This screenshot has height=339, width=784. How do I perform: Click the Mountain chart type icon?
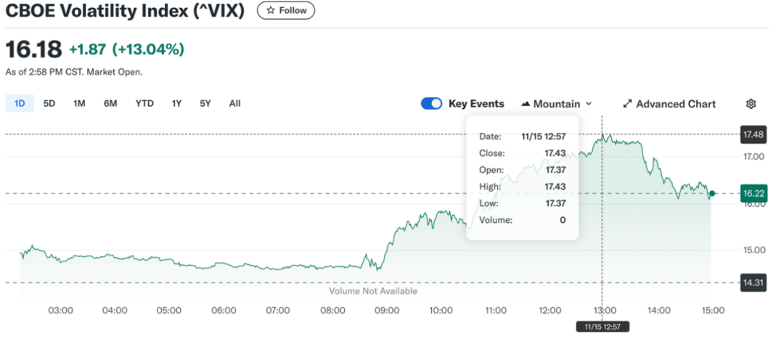coord(526,104)
